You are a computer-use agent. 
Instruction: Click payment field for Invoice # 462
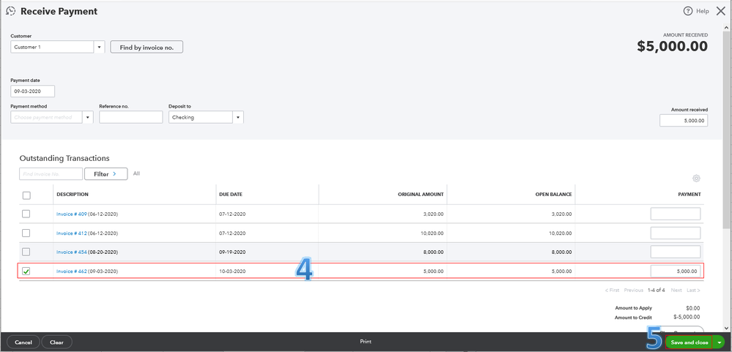click(x=676, y=272)
